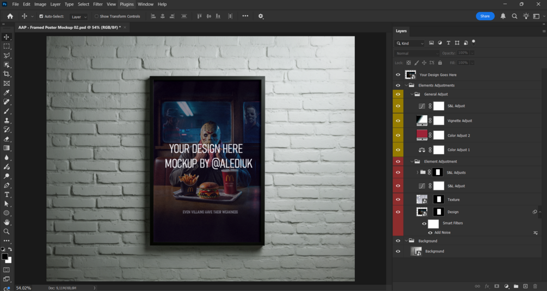
Task: Select the Brush tool
Action: [x=7, y=111]
